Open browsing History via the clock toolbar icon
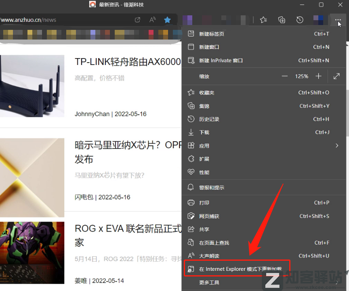This screenshot has height=291, width=349. point(299,19)
